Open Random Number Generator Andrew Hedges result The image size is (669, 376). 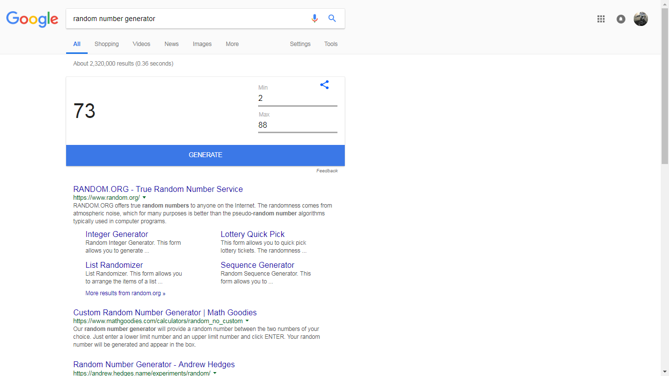[x=154, y=365]
